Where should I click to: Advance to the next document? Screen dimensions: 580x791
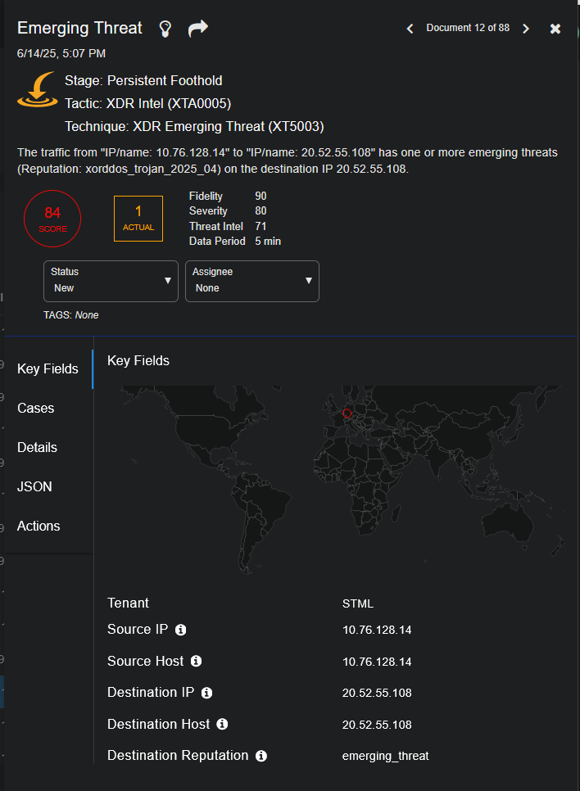click(526, 29)
